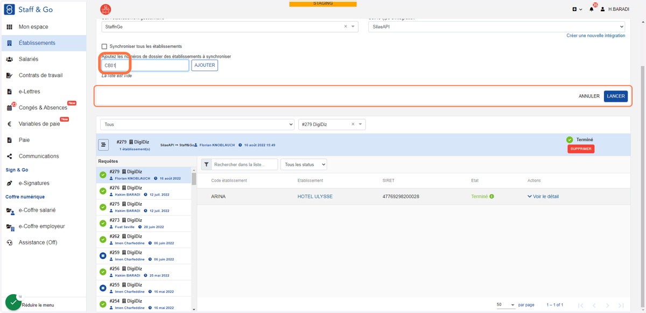Click the AJOUTER button
Image resolution: width=646 pixels, height=313 pixels.
click(x=205, y=65)
